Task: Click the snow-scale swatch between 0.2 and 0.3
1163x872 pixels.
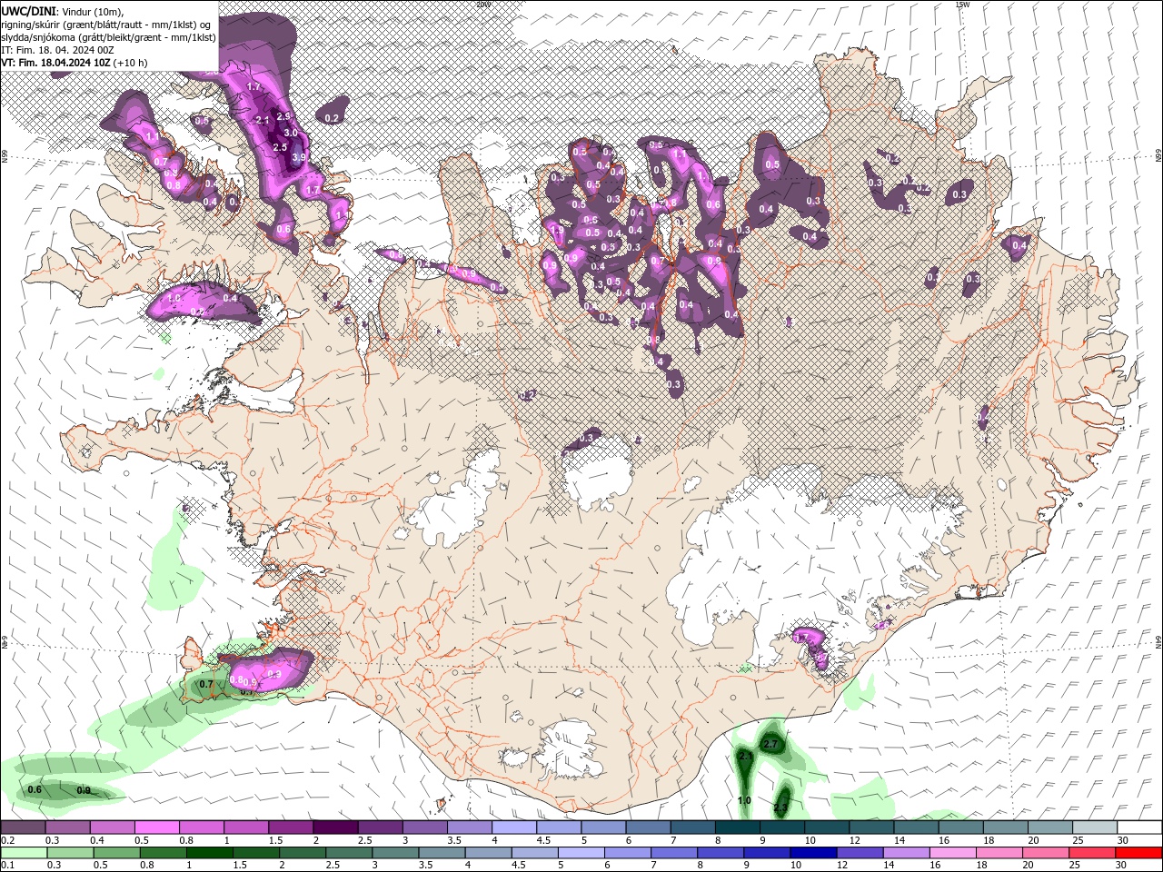Action: pos(23,827)
